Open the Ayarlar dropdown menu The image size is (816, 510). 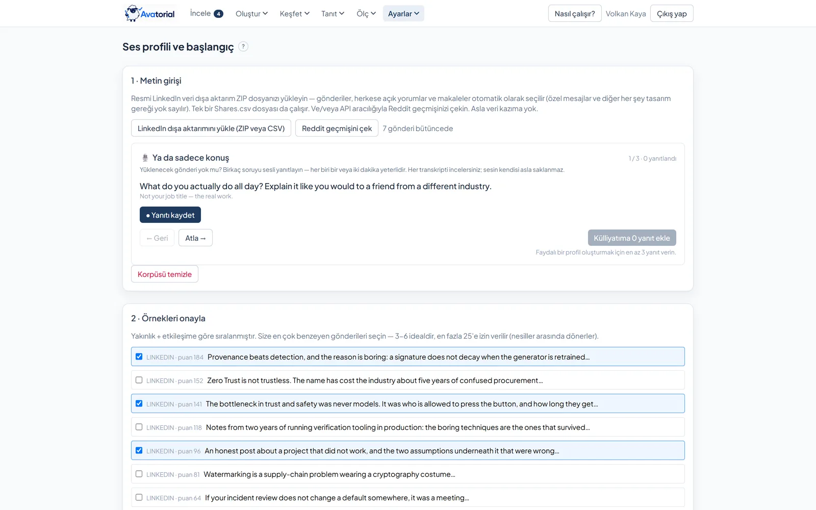click(x=403, y=14)
